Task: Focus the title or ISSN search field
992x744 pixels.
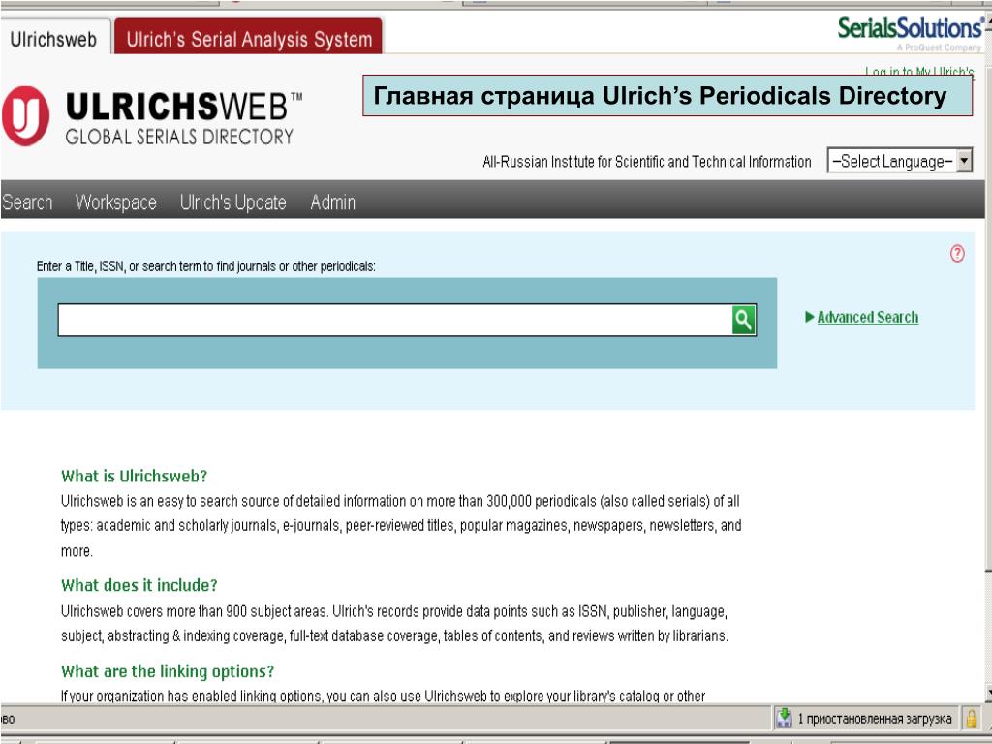Action: [395, 320]
